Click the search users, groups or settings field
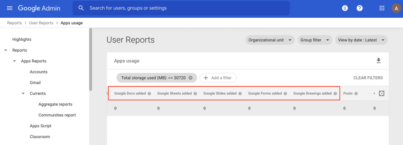This screenshot has width=403, height=145. click(181, 8)
